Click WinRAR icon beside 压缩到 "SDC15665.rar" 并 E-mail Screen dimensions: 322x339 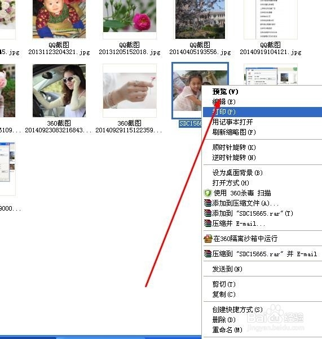pyautogui.click(x=208, y=253)
